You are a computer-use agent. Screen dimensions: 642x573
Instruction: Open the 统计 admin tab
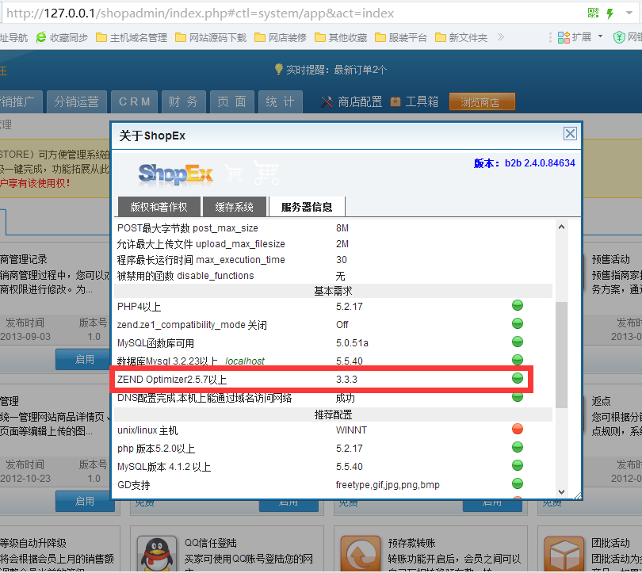click(280, 101)
